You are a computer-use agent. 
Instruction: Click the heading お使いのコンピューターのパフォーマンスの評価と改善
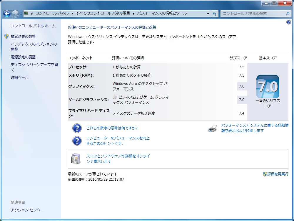(112, 27)
